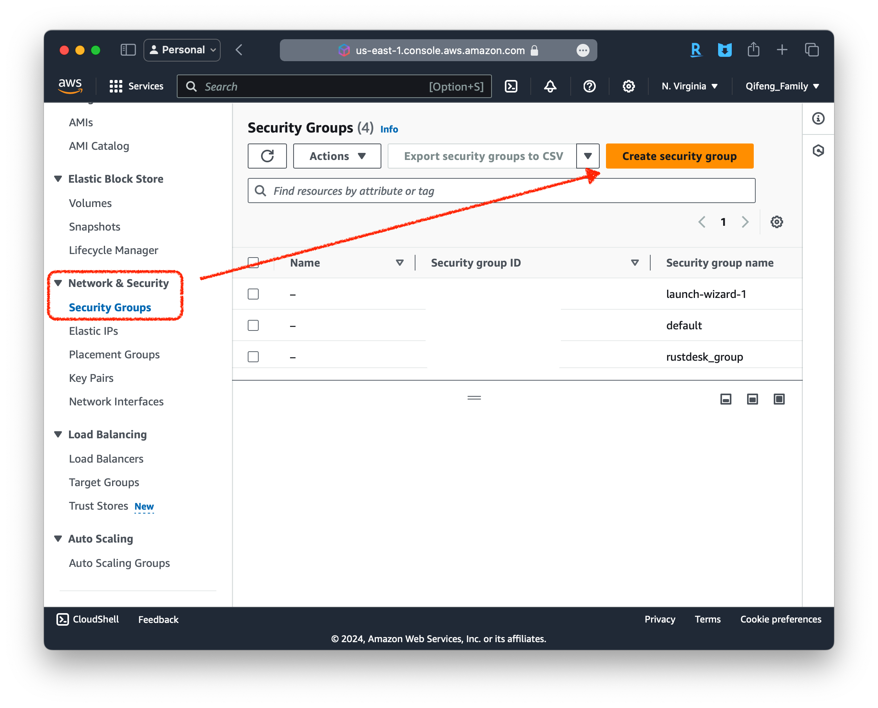Click the AWS logo home icon
The width and height of the screenshot is (878, 708).
coord(70,86)
